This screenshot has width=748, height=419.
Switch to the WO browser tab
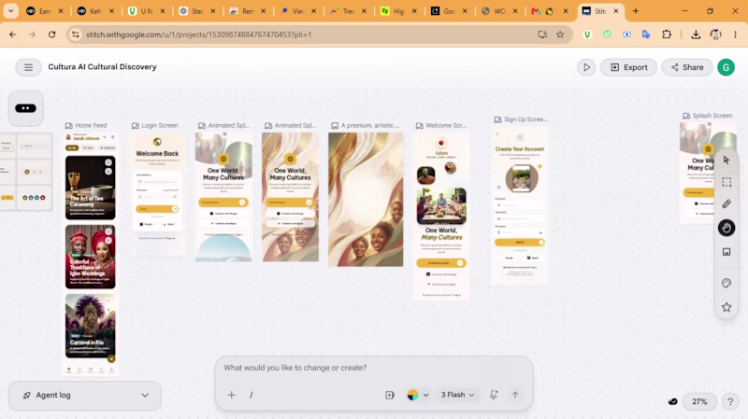point(500,11)
